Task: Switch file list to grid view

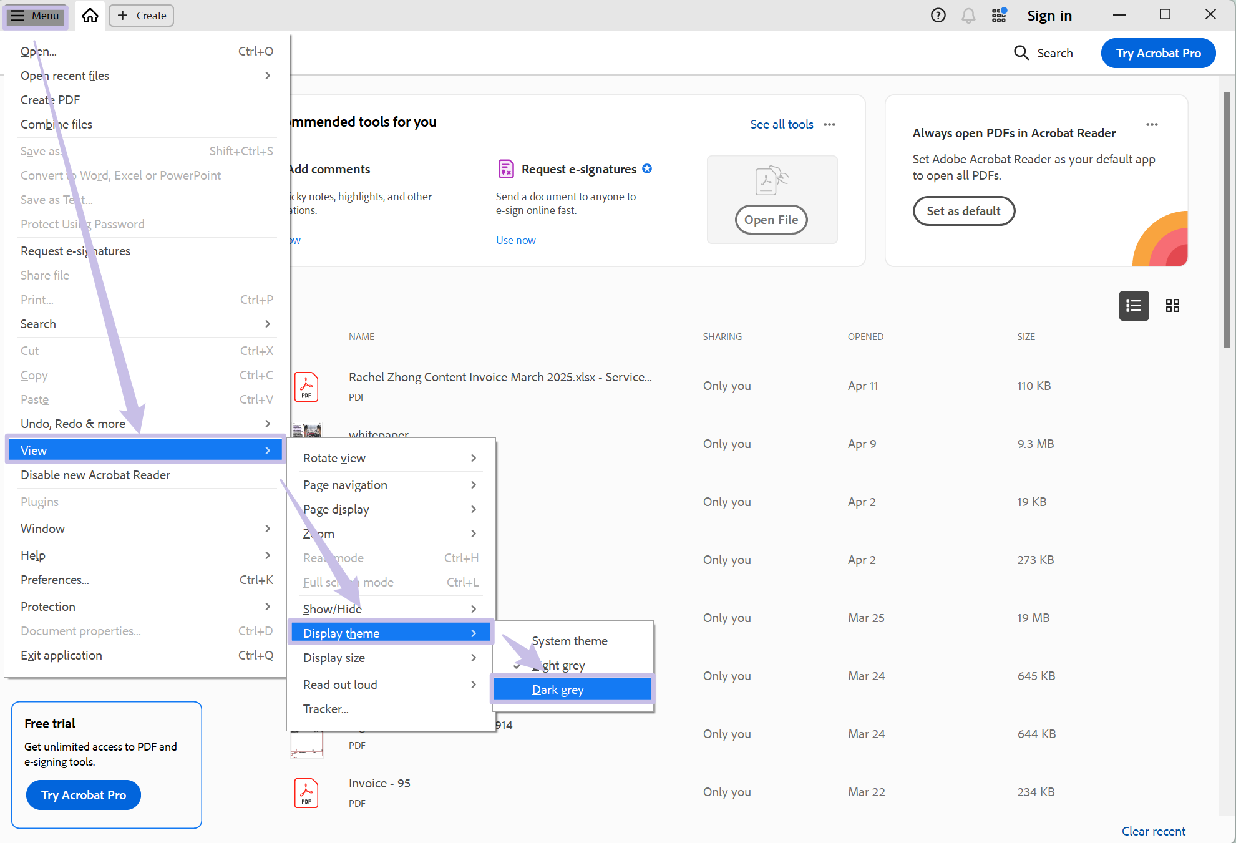Action: 1172,306
